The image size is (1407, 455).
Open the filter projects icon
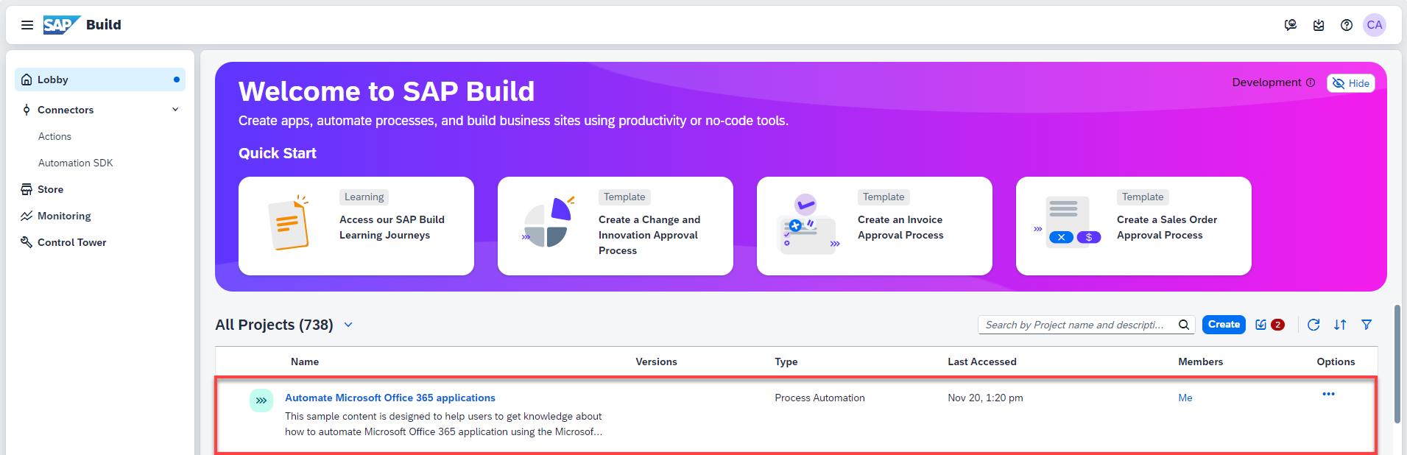[x=1367, y=325]
